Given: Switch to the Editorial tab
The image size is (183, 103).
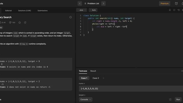Looking at the screenshot, I should [8, 11].
